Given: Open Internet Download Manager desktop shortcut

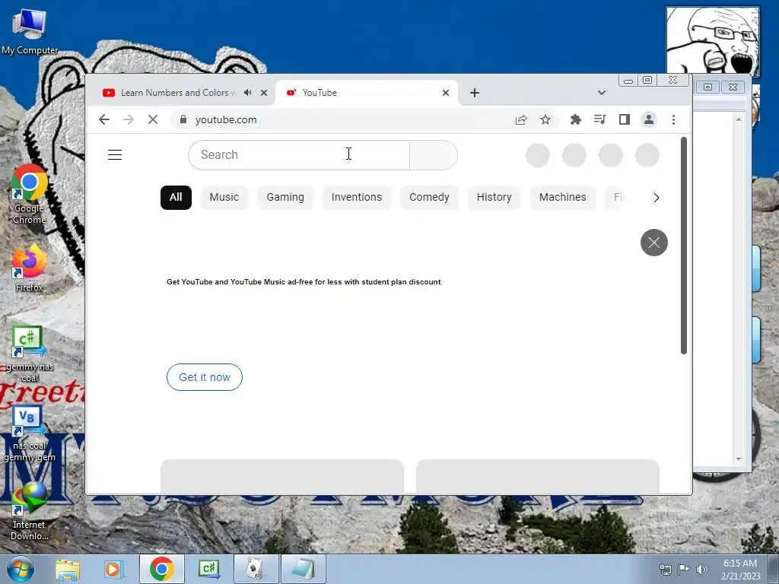Looking at the screenshot, I should (30, 511).
